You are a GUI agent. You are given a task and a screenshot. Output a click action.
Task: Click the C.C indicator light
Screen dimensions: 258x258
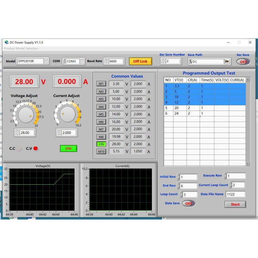click(x=19, y=148)
